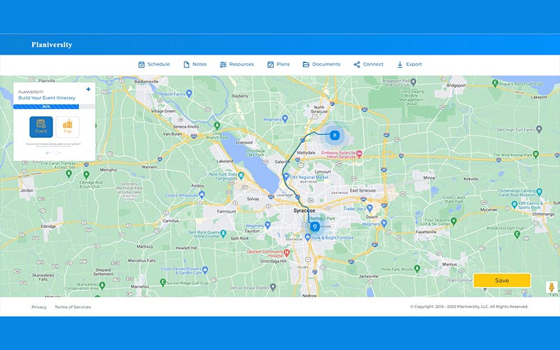Click the Export menu item
Image resolution: width=560 pixels, height=350 pixels.
click(409, 64)
